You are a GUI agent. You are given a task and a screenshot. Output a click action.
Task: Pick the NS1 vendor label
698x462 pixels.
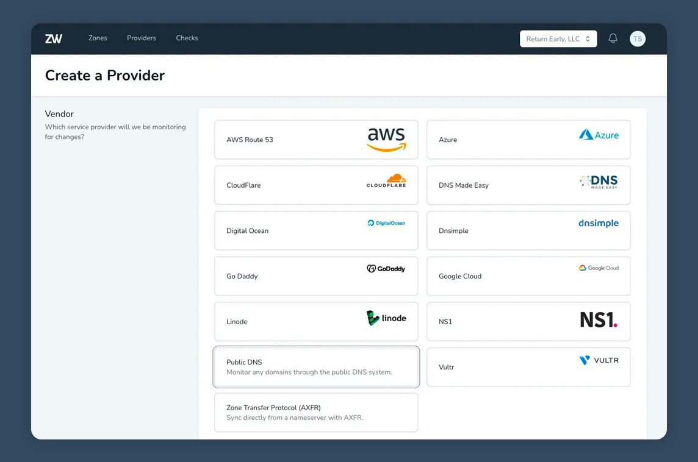pyautogui.click(x=445, y=321)
